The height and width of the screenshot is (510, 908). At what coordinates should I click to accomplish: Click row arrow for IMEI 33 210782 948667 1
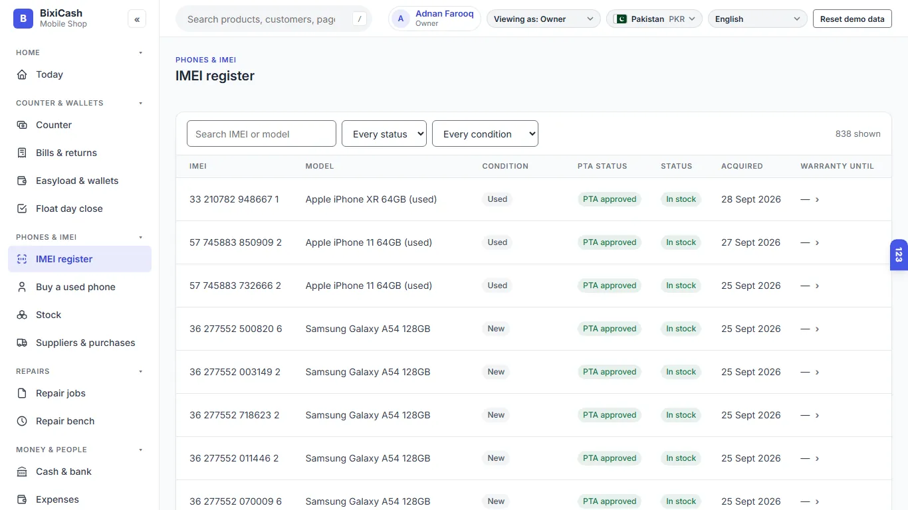click(817, 199)
